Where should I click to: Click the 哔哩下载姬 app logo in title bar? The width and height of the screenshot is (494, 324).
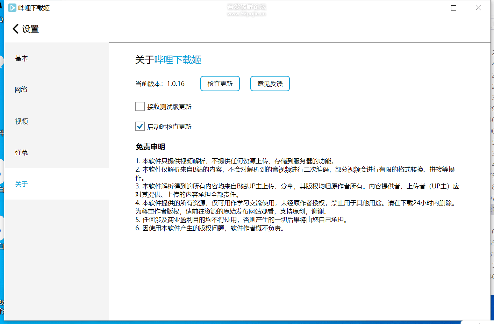pos(12,8)
